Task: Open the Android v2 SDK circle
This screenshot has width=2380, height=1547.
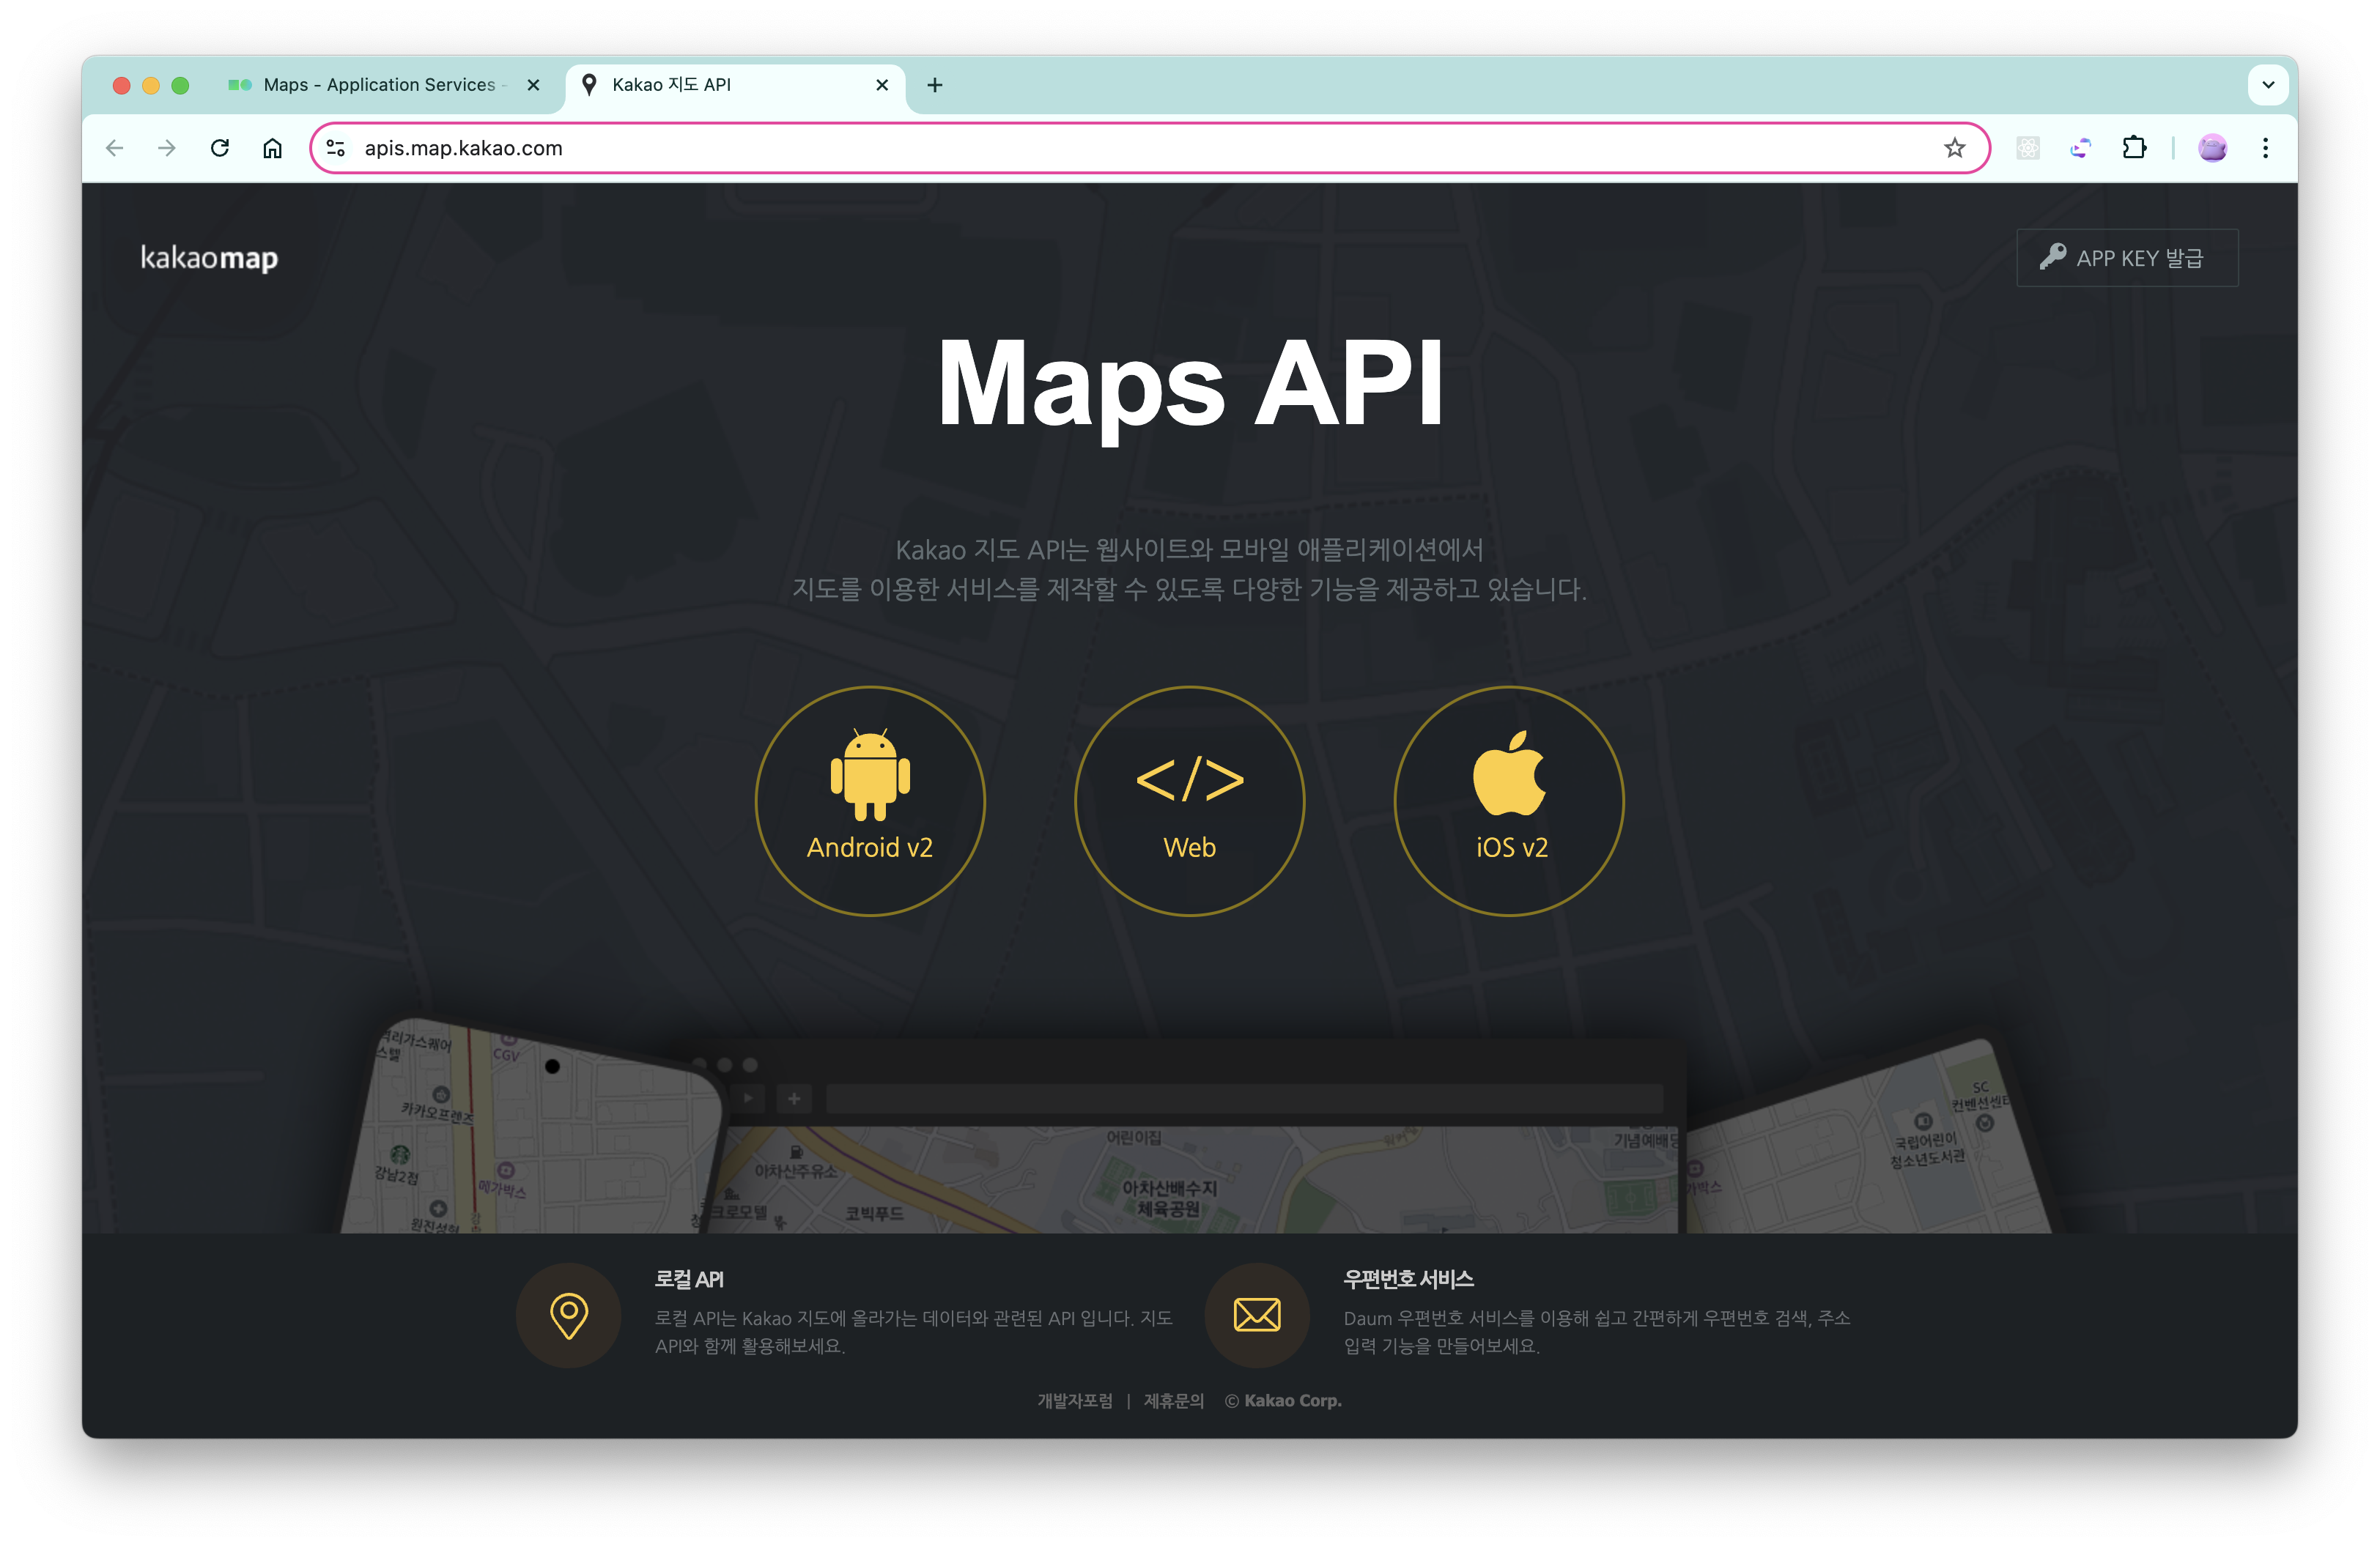Action: [x=869, y=801]
